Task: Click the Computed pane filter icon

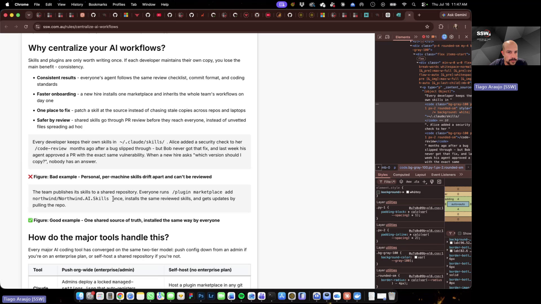Action: 450,233
